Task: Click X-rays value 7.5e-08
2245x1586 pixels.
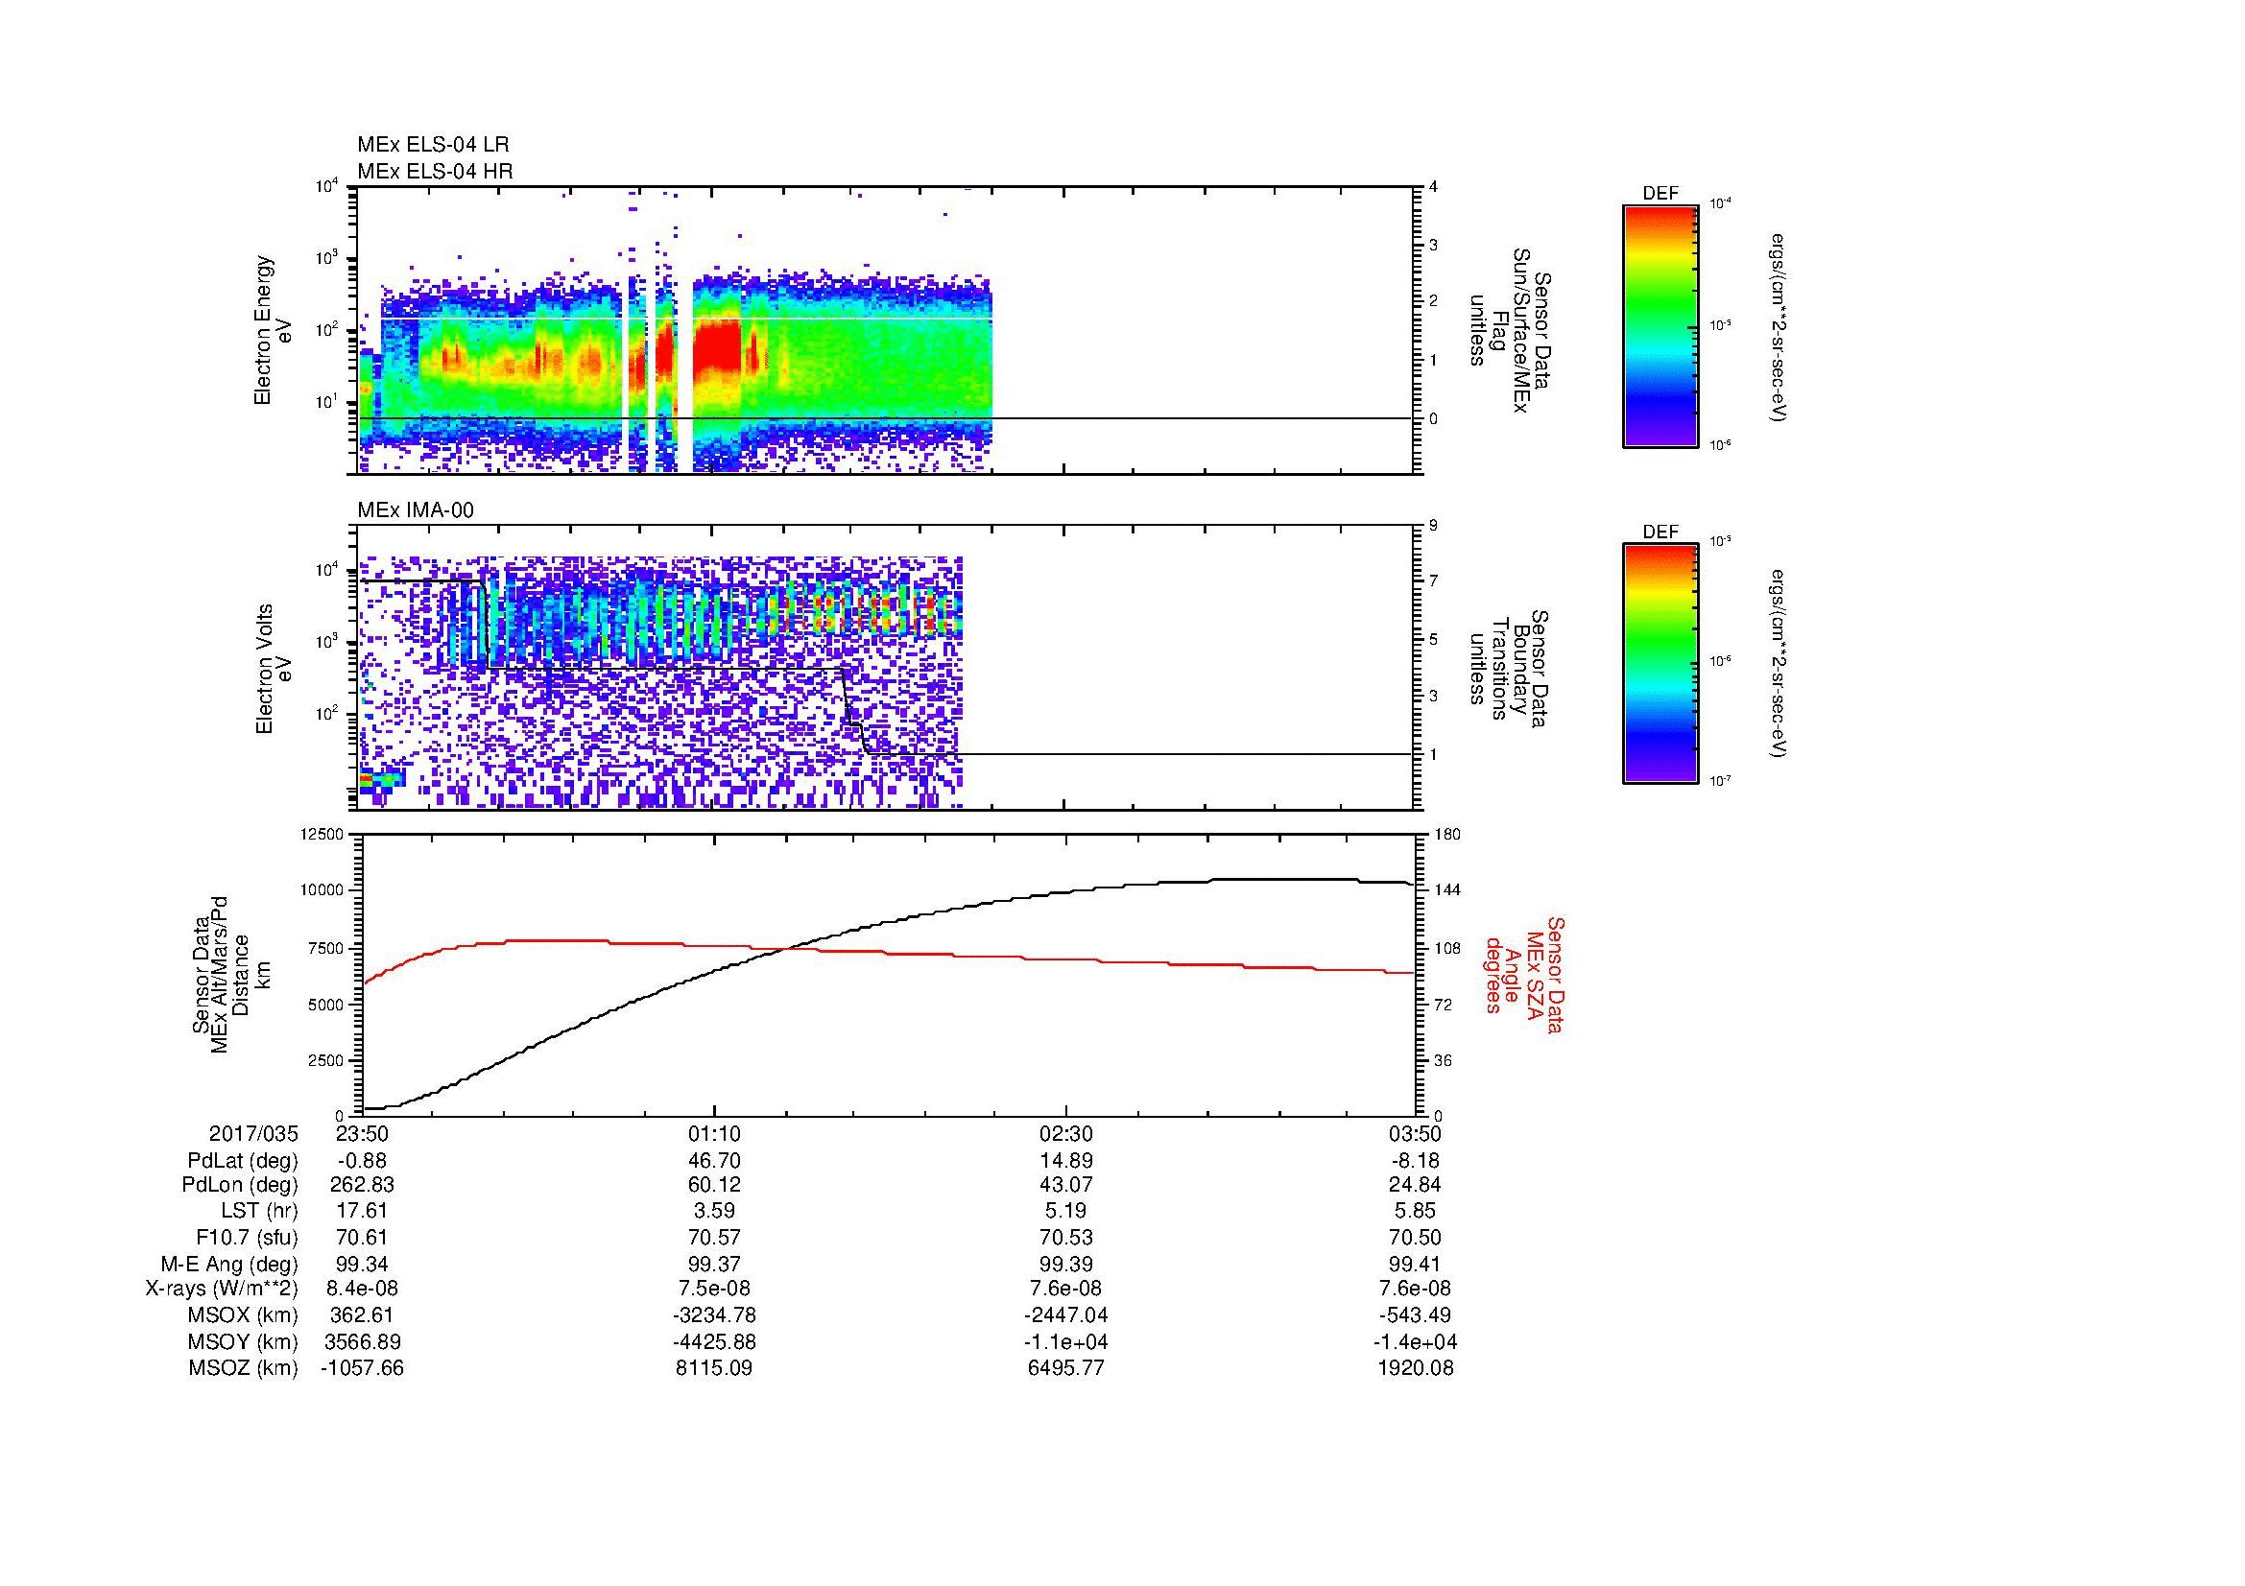Action: (x=715, y=1289)
